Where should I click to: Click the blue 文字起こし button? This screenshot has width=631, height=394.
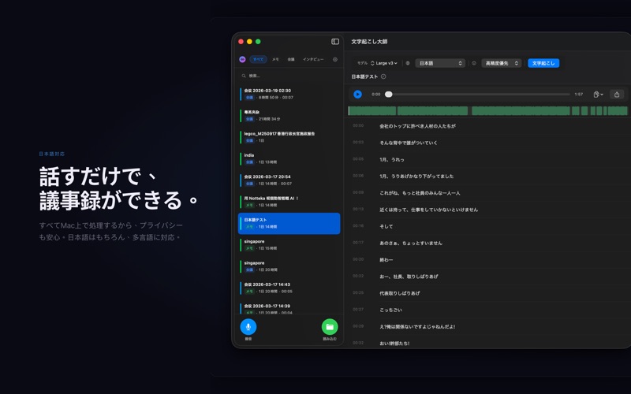[543, 63]
